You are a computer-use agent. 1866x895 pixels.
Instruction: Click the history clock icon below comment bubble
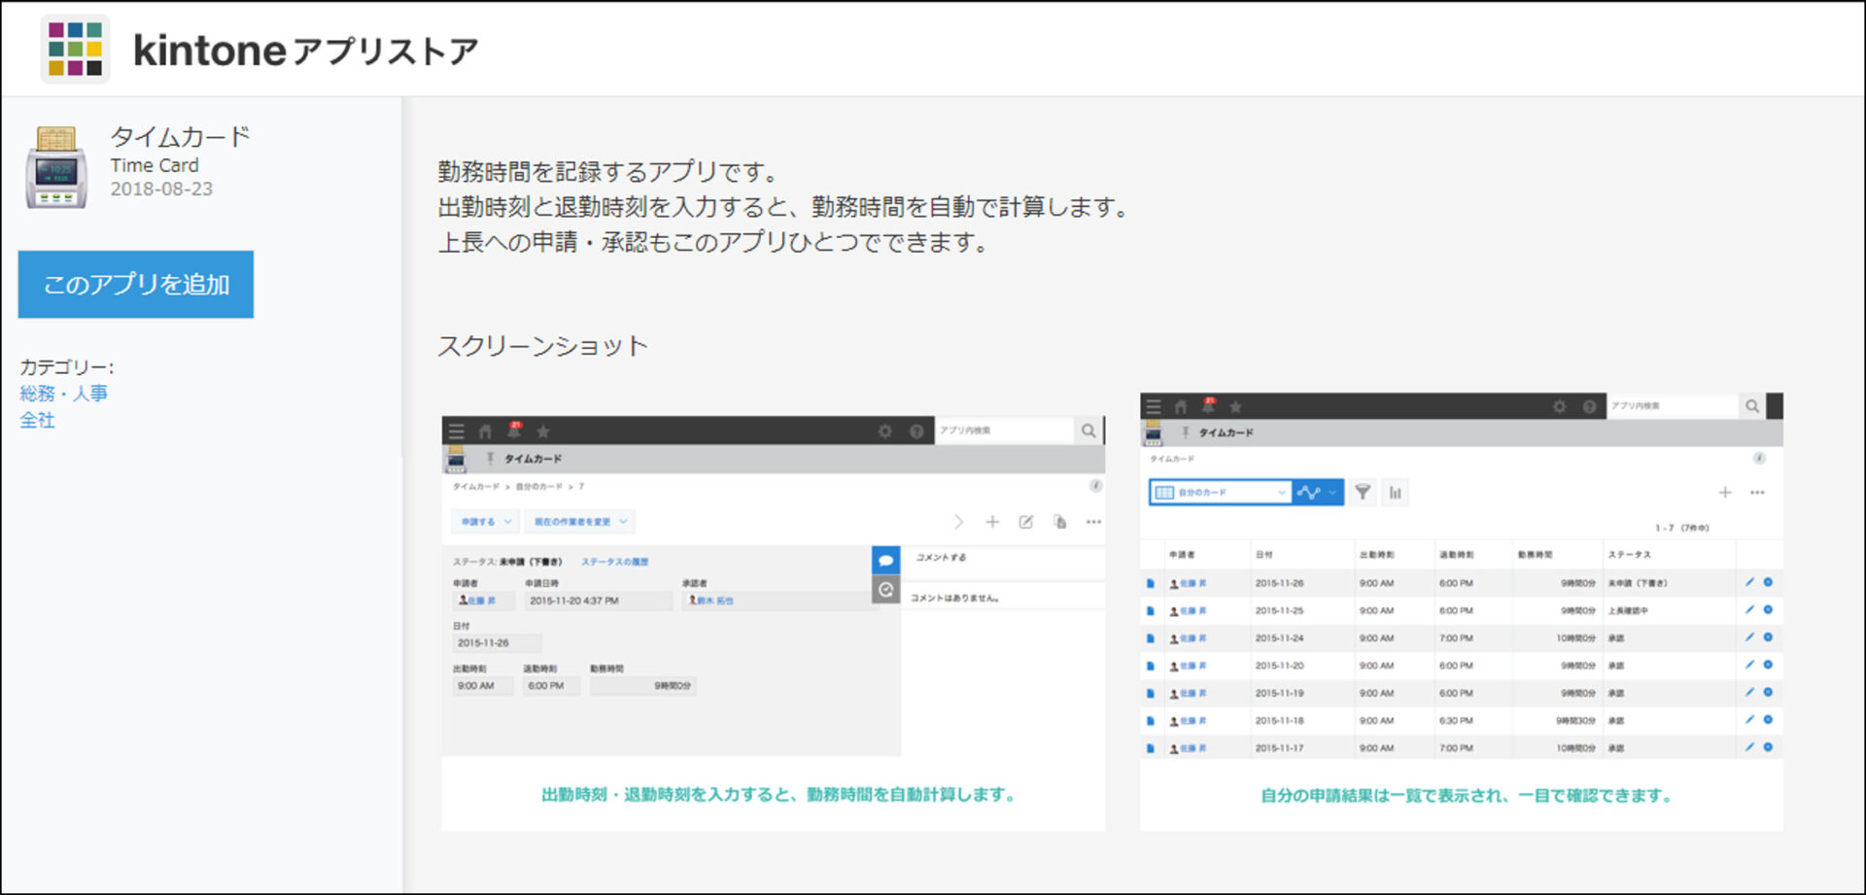coord(885,589)
